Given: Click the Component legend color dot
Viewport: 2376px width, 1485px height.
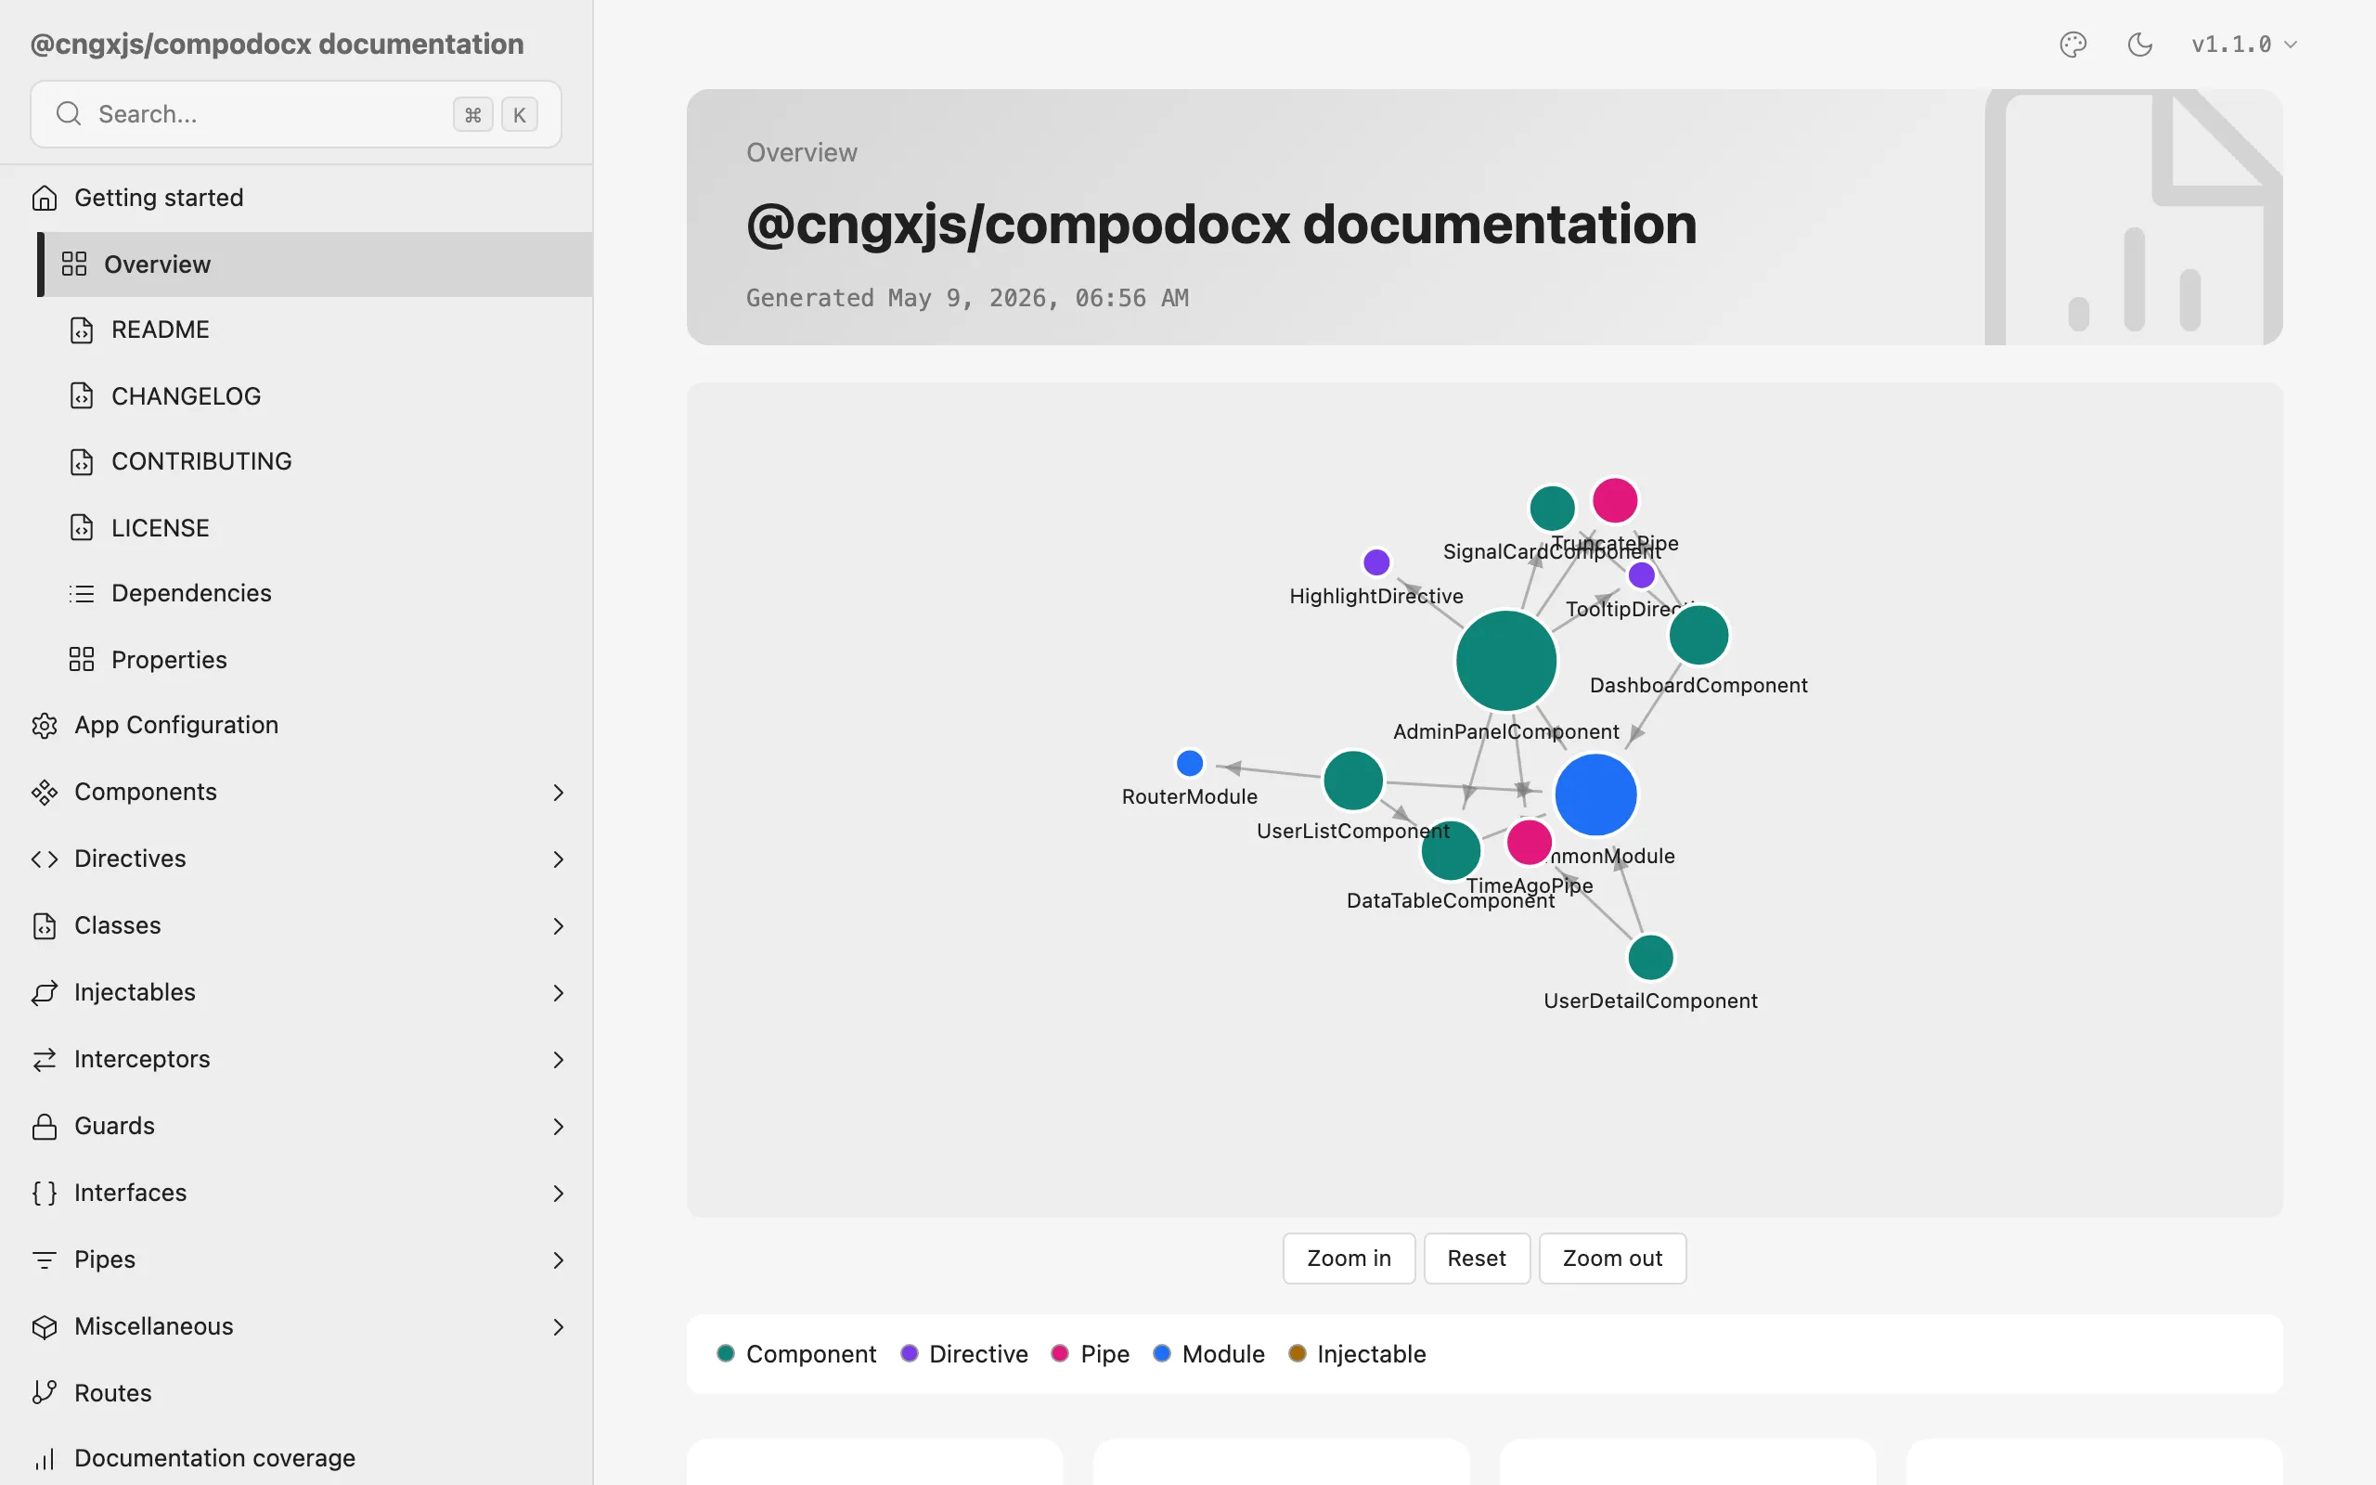Looking at the screenshot, I should tap(726, 1353).
